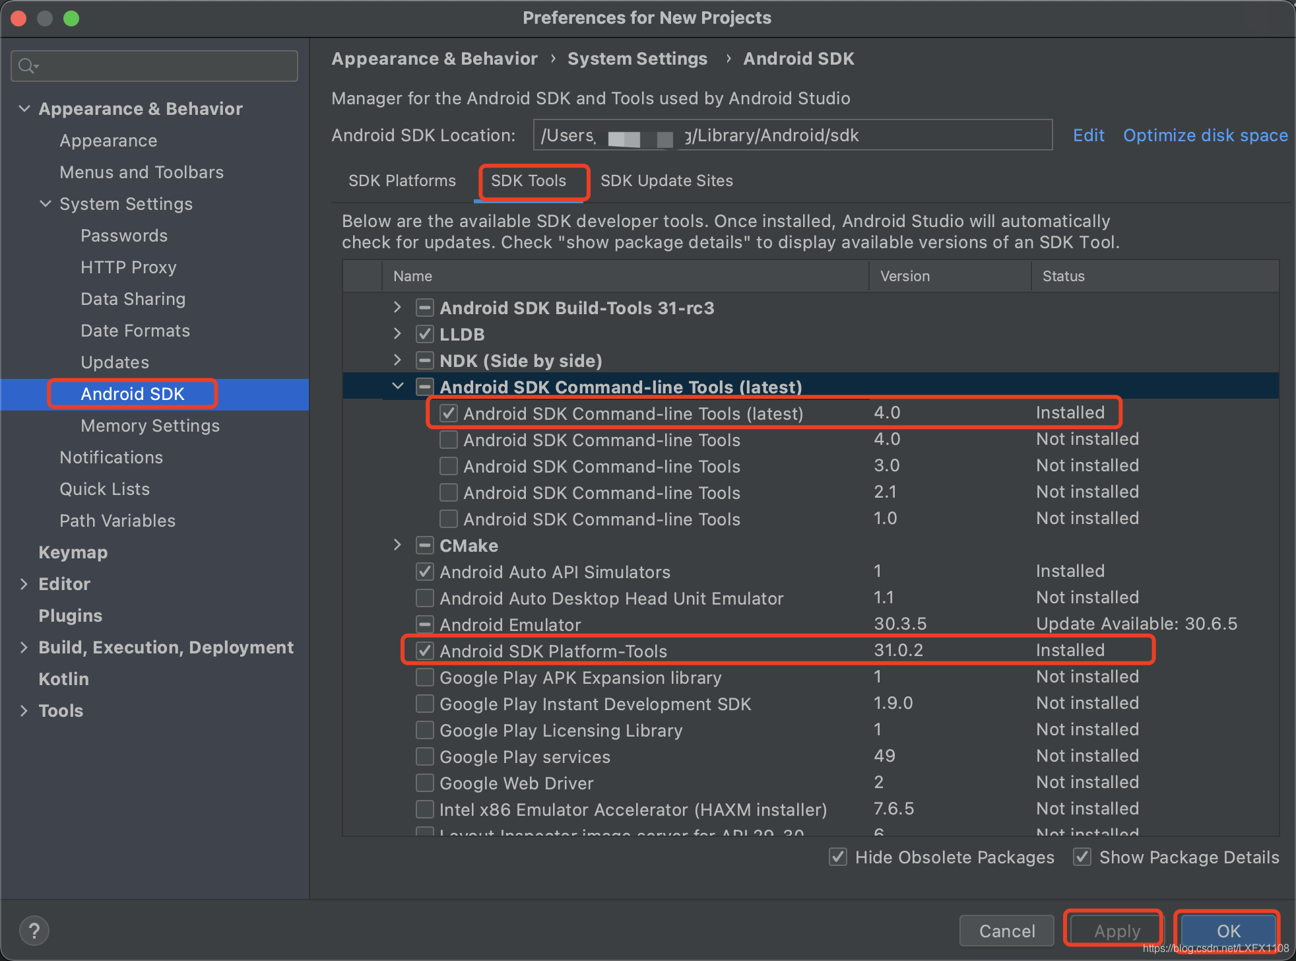This screenshot has height=961, width=1296.
Task: Sort table by Version column header
Action: pos(950,276)
